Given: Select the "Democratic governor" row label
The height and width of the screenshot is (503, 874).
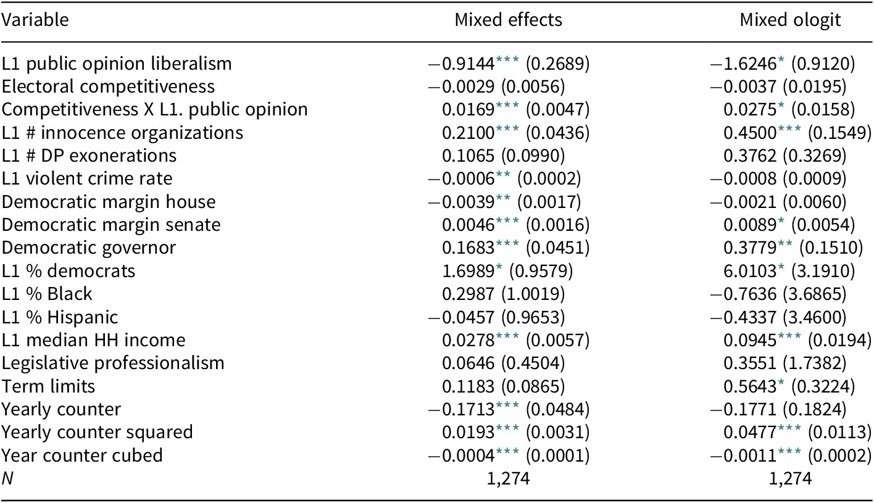Looking at the screenshot, I should pyautogui.click(x=89, y=248).
